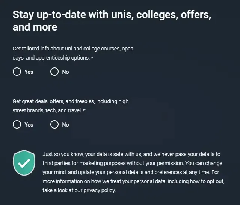The image size is (240, 205).
Task: Click the 'and more' line of the heading
Action: pyautogui.click(x=35, y=27)
